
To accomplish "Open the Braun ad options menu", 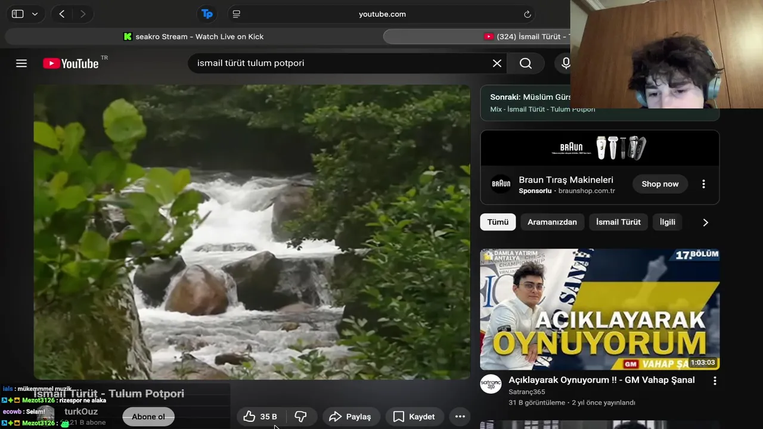I will pos(703,184).
